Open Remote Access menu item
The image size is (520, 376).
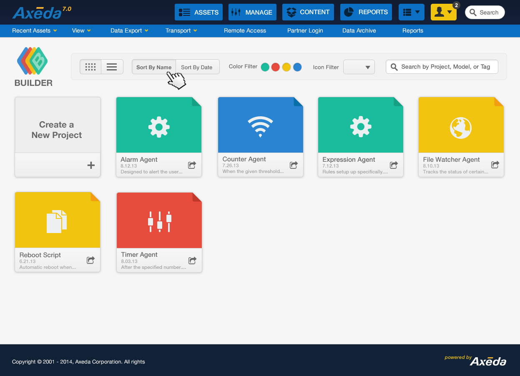(245, 30)
